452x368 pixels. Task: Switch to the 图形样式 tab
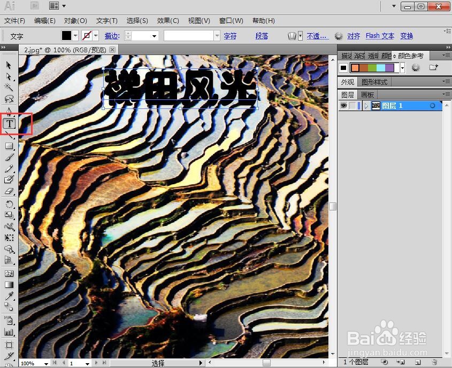tap(374, 82)
